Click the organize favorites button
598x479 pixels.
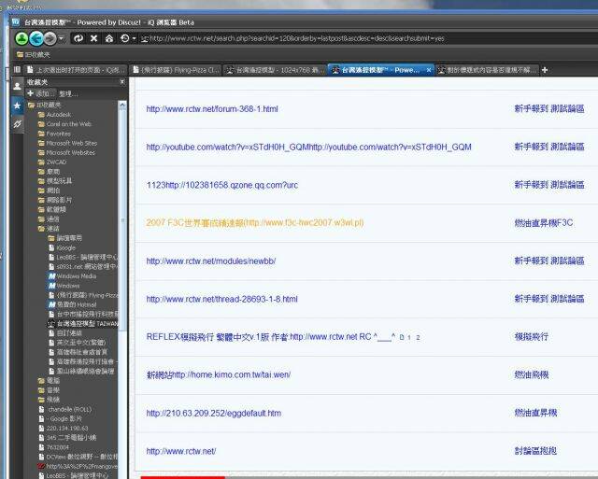point(68,93)
